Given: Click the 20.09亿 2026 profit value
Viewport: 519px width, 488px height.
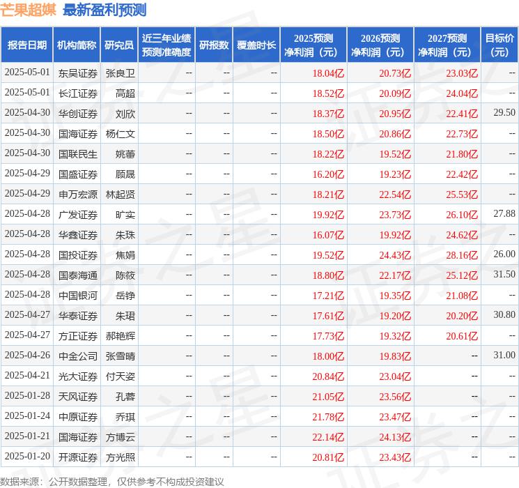Looking at the screenshot, I should pyautogui.click(x=395, y=93).
